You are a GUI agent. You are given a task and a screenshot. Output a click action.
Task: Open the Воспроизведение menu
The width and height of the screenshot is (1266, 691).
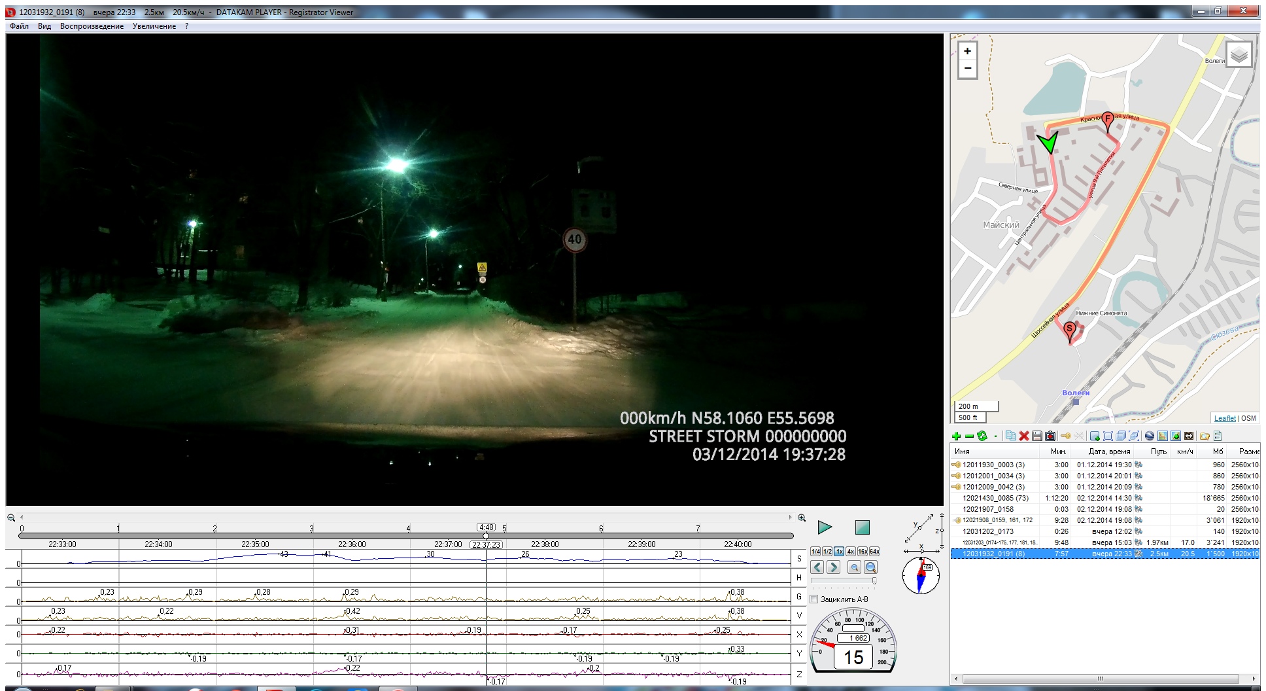[92, 26]
